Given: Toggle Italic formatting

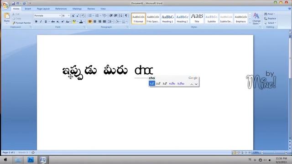Looking at the screenshot, I should pos(41,21).
